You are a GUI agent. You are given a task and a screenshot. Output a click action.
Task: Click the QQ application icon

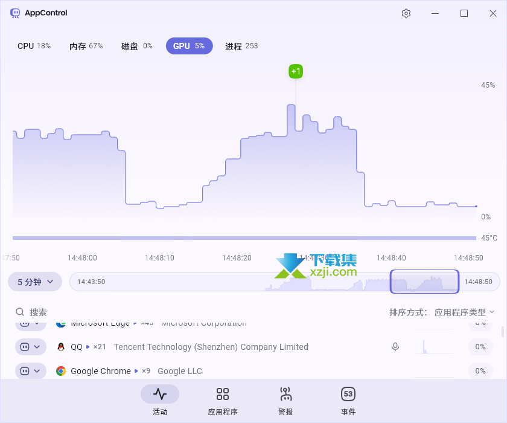(x=60, y=347)
